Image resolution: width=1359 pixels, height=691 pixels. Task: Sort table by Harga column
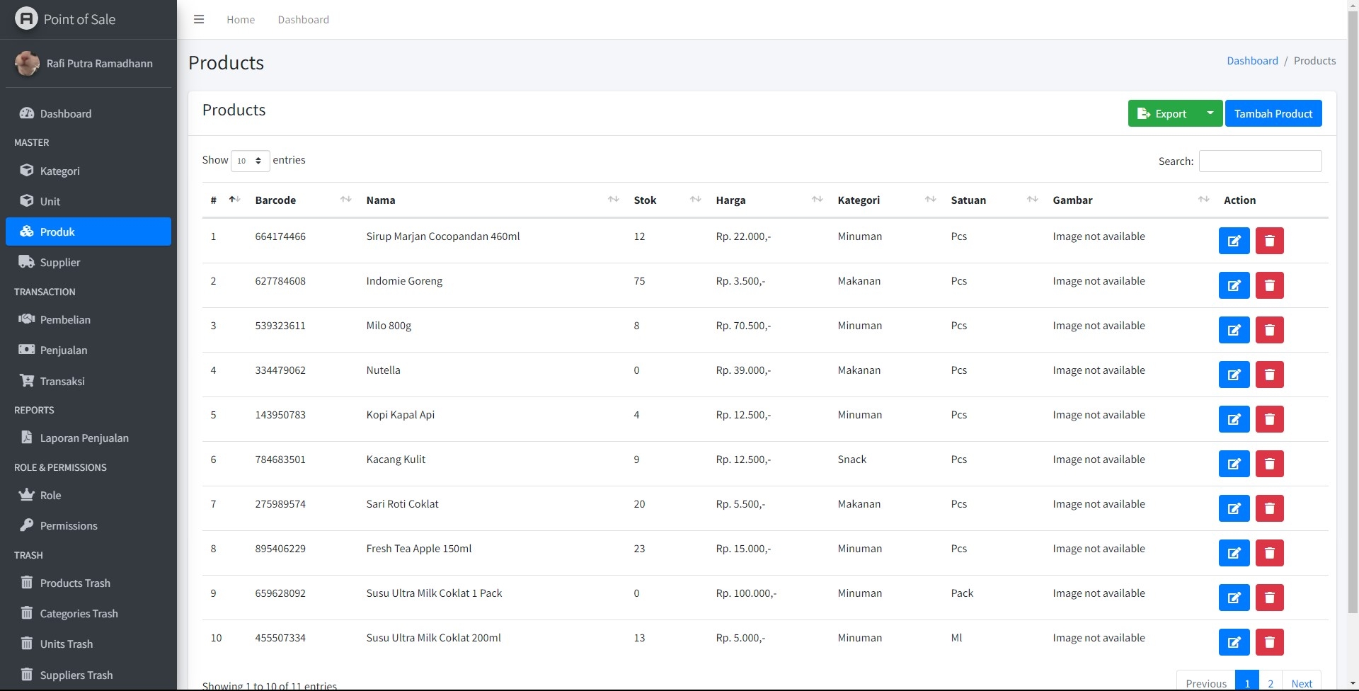[x=769, y=200]
